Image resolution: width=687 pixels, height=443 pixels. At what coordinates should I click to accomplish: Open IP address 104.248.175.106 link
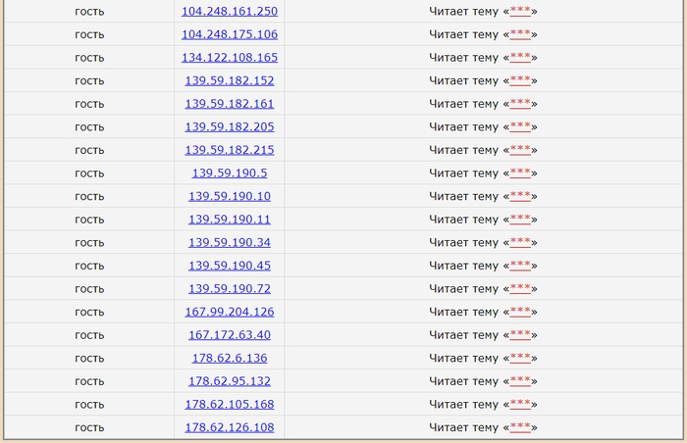tap(230, 34)
